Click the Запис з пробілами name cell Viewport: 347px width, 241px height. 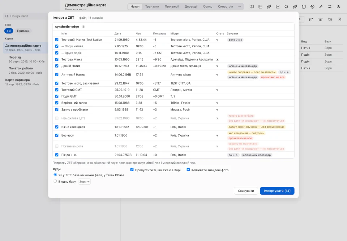(74, 109)
